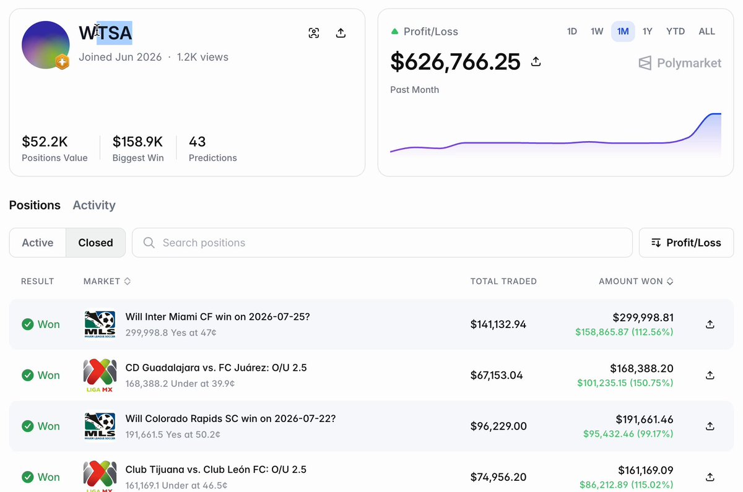The height and width of the screenshot is (492, 743).
Task: Click the Polymarket logo in the chart
Action: (680, 63)
